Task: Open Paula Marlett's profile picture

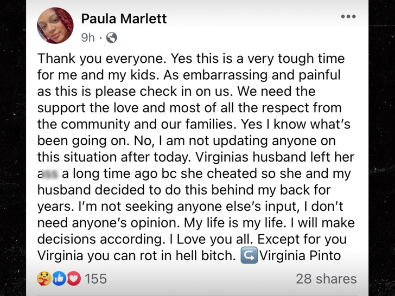Action: pyautogui.click(x=55, y=26)
